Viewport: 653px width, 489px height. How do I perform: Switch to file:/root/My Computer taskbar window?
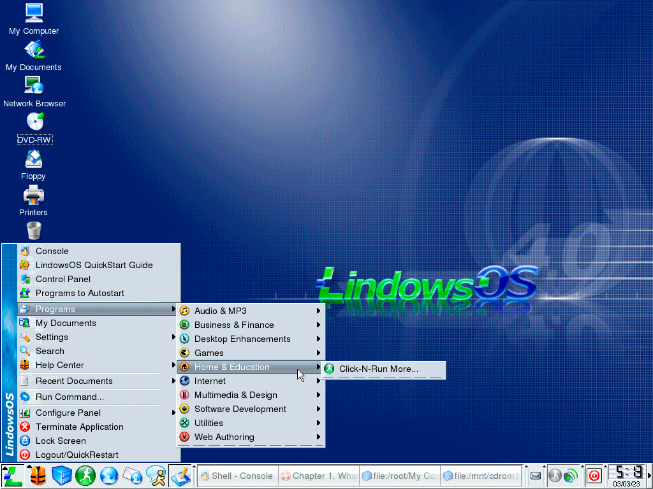[400, 476]
